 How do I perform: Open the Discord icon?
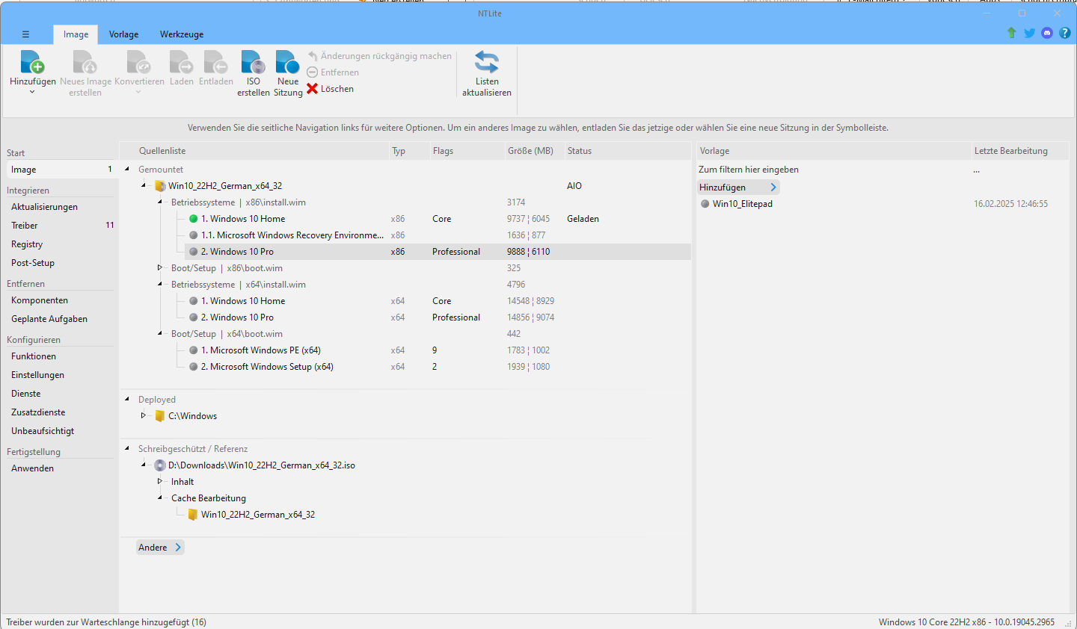click(1047, 33)
